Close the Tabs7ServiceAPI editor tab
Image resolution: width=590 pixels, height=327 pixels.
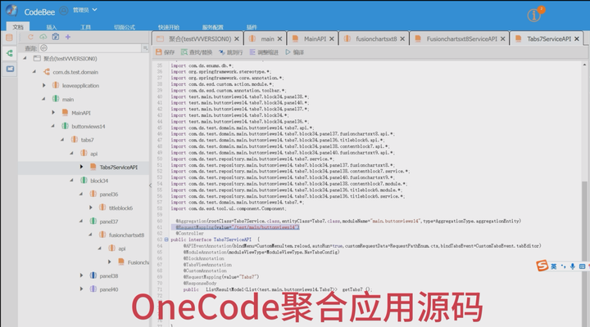(x=576, y=38)
